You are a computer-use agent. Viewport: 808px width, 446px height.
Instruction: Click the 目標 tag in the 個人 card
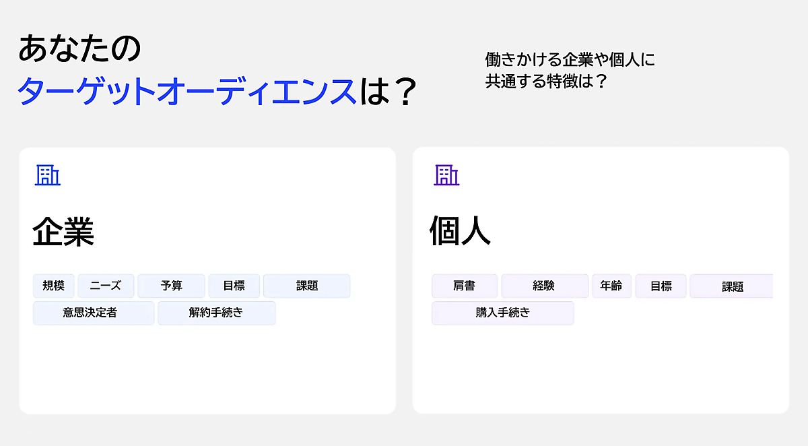(661, 286)
